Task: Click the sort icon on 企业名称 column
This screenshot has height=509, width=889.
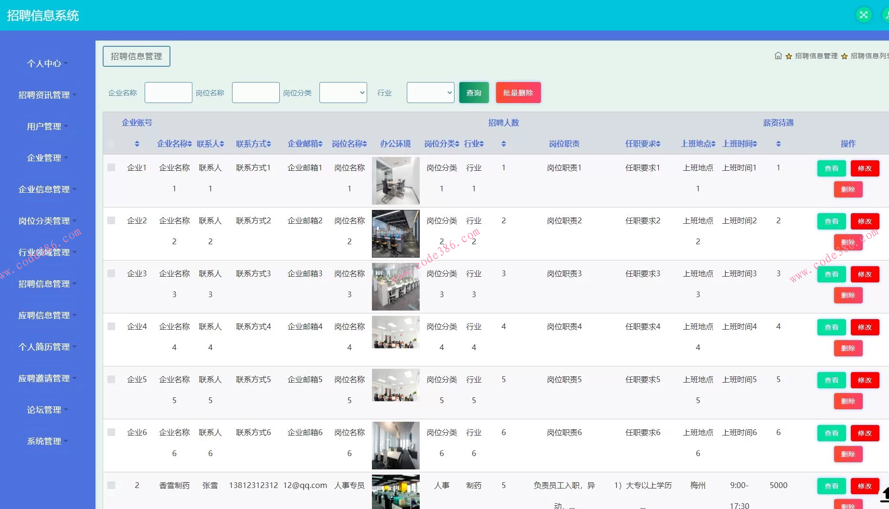Action: (x=189, y=144)
